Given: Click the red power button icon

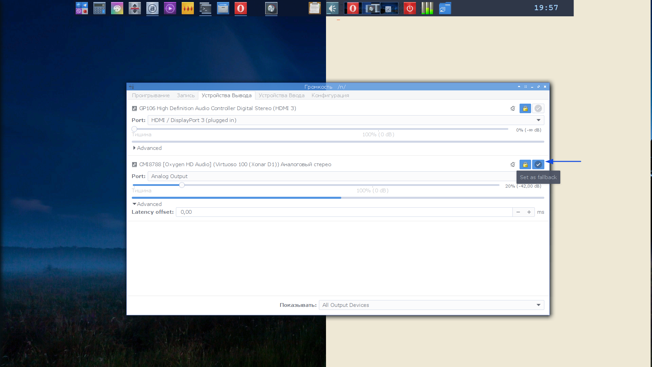Looking at the screenshot, I should [410, 8].
